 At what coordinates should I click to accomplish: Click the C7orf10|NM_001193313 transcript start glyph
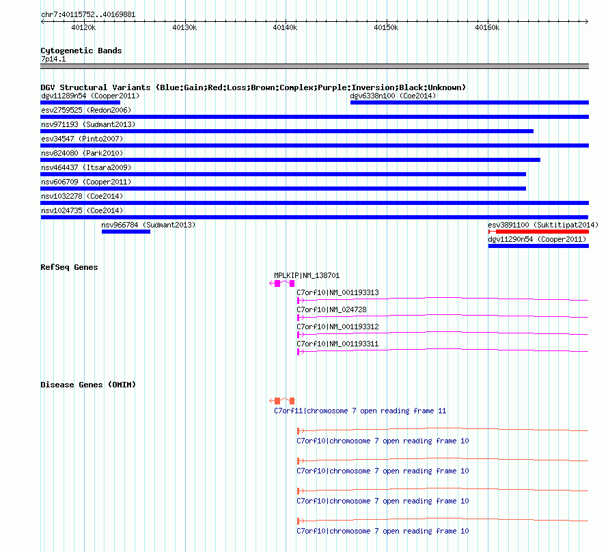coord(301,301)
